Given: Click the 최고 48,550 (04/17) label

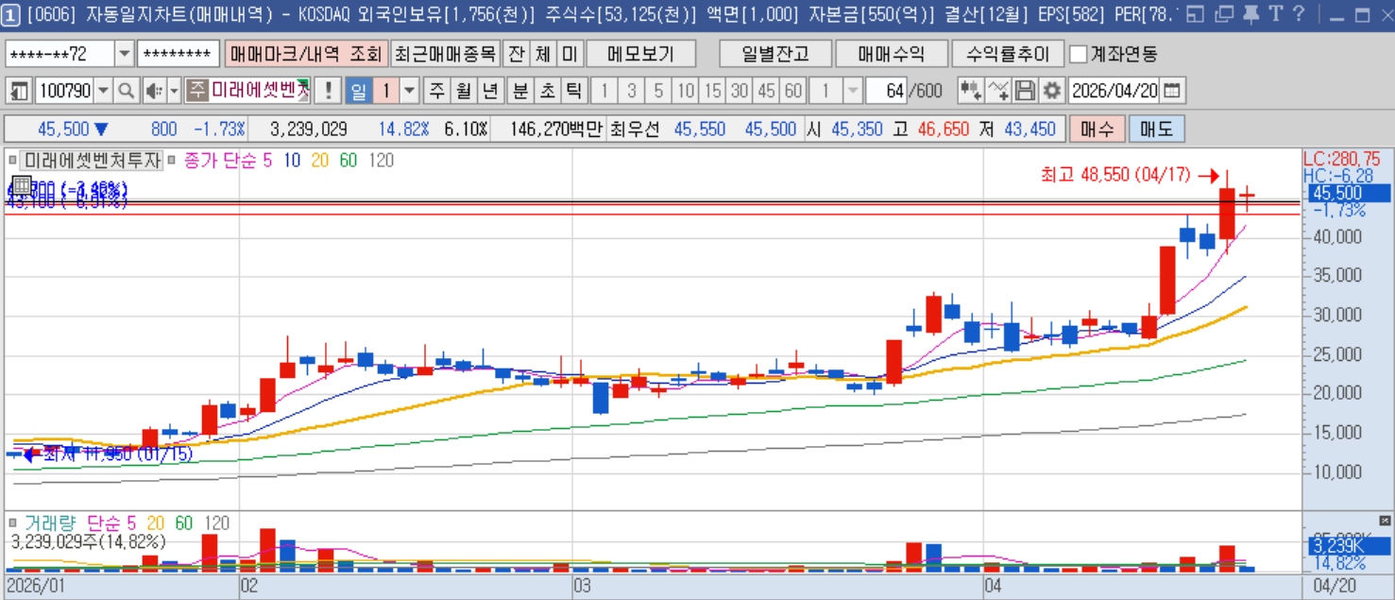Looking at the screenshot, I should coord(1116,175).
